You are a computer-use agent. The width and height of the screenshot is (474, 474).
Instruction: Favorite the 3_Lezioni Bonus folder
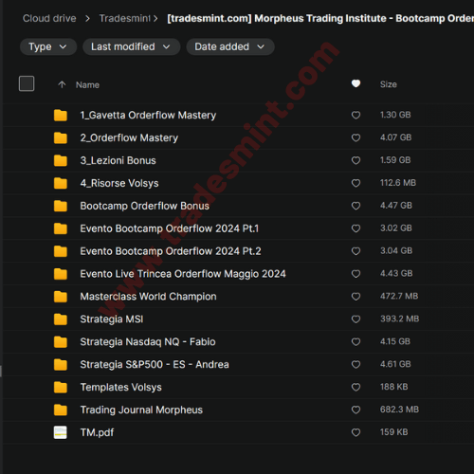tap(355, 160)
